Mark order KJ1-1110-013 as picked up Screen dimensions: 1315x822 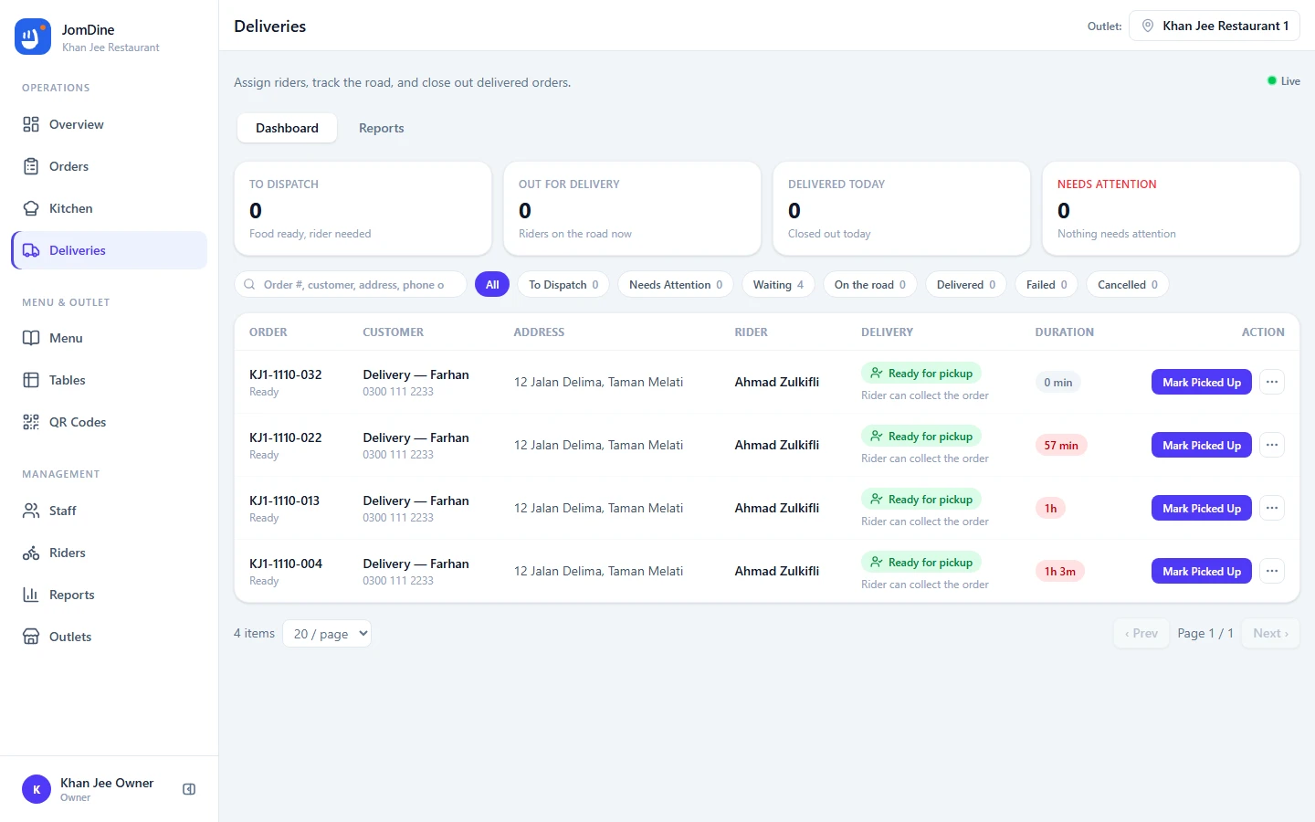[x=1202, y=508]
